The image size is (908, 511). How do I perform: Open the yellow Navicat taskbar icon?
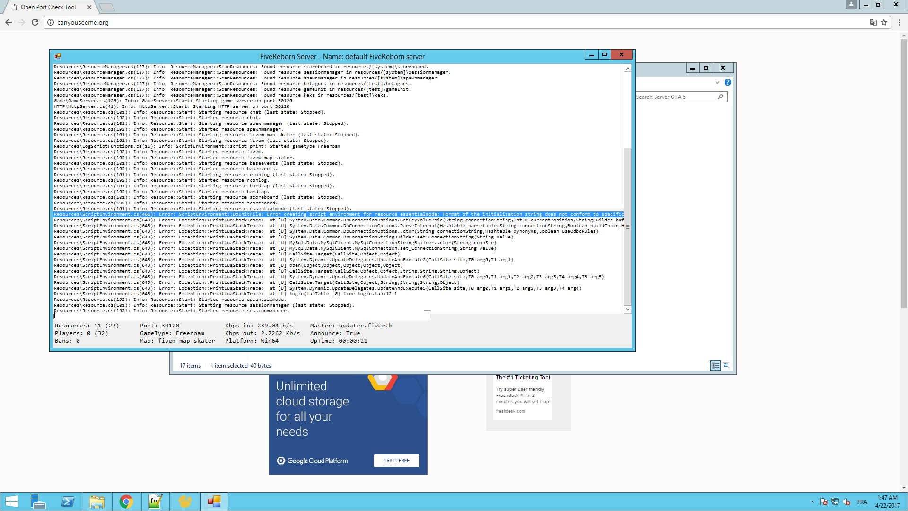185,502
